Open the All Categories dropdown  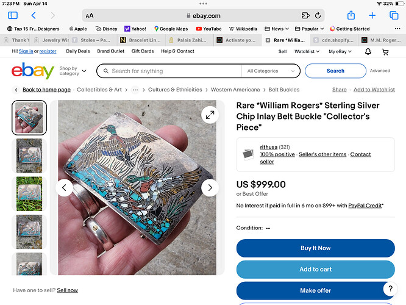270,71
